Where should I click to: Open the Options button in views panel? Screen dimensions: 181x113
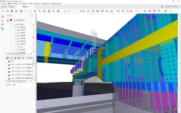pyautogui.click(x=30, y=58)
